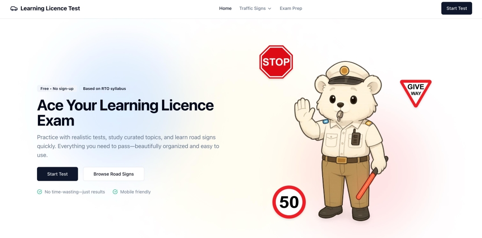Click the car logo icon in header
This screenshot has width=482, height=238.
coord(14,8)
